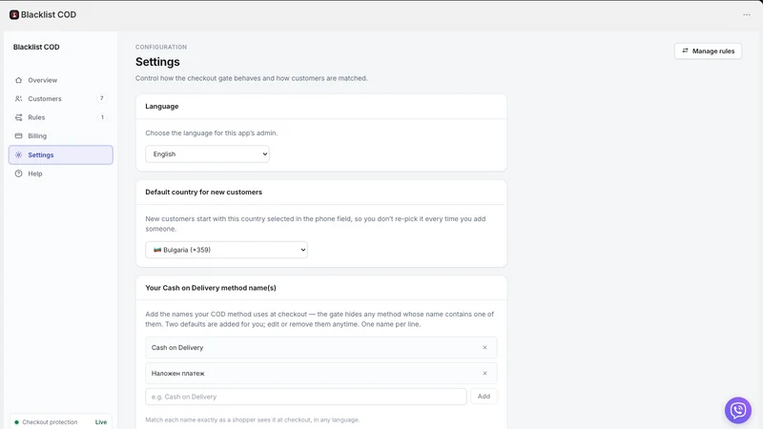The width and height of the screenshot is (763, 429).
Task: Click the Default country for new customers heading
Action: pos(203,193)
